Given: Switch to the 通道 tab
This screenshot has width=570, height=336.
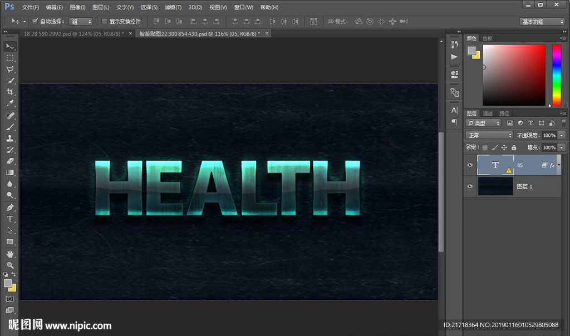Looking at the screenshot, I should click(x=488, y=113).
